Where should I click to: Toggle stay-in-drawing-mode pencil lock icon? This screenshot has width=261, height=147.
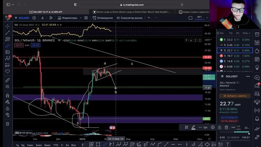pyautogui.click(x=7, y=102)
